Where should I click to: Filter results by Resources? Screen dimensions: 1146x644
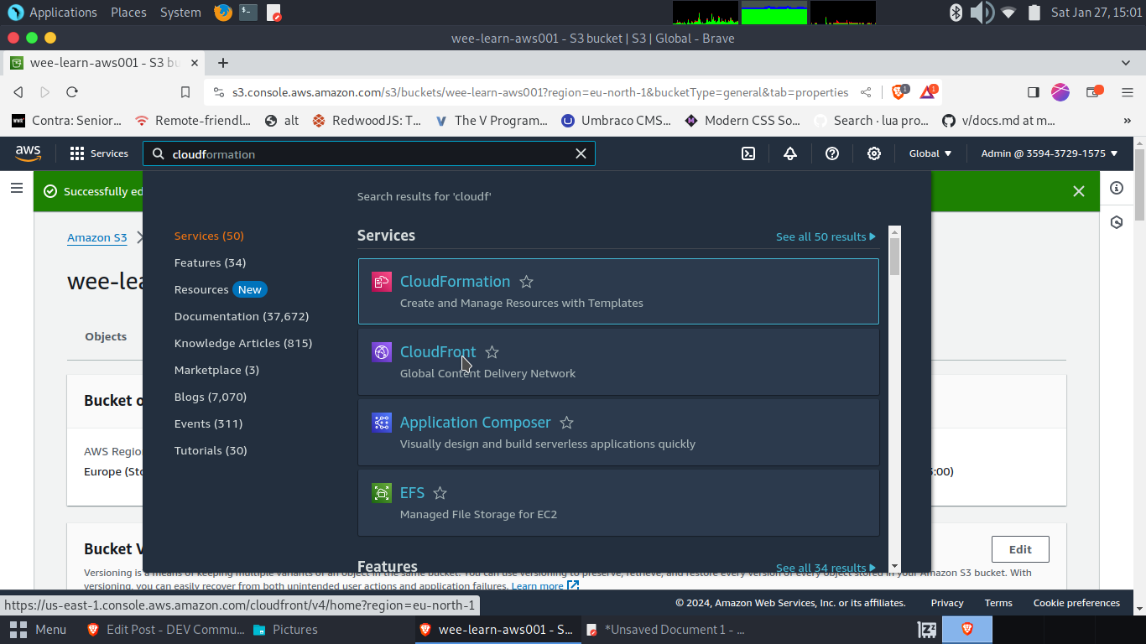201,289
